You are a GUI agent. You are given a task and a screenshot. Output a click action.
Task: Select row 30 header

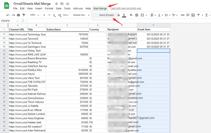[4, 70]
